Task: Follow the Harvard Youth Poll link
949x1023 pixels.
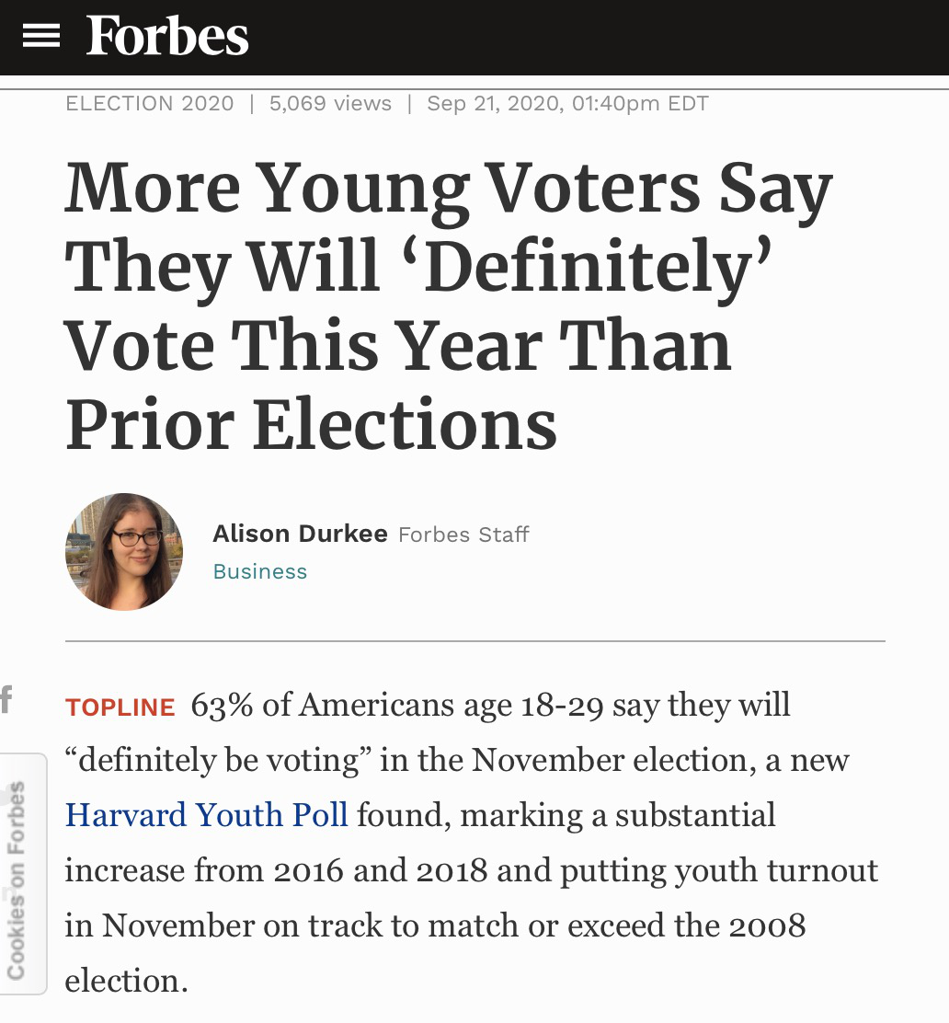Action: tap(207, 815)
